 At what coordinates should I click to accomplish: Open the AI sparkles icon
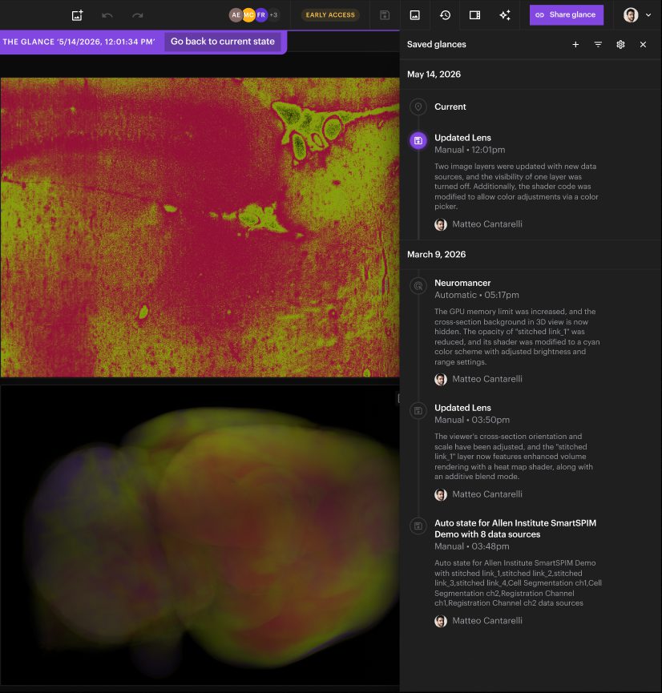(505, 15)
